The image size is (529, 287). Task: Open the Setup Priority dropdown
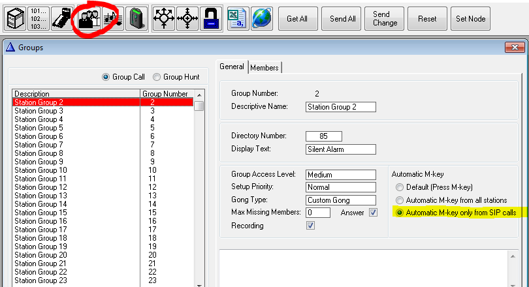(341, 187)
